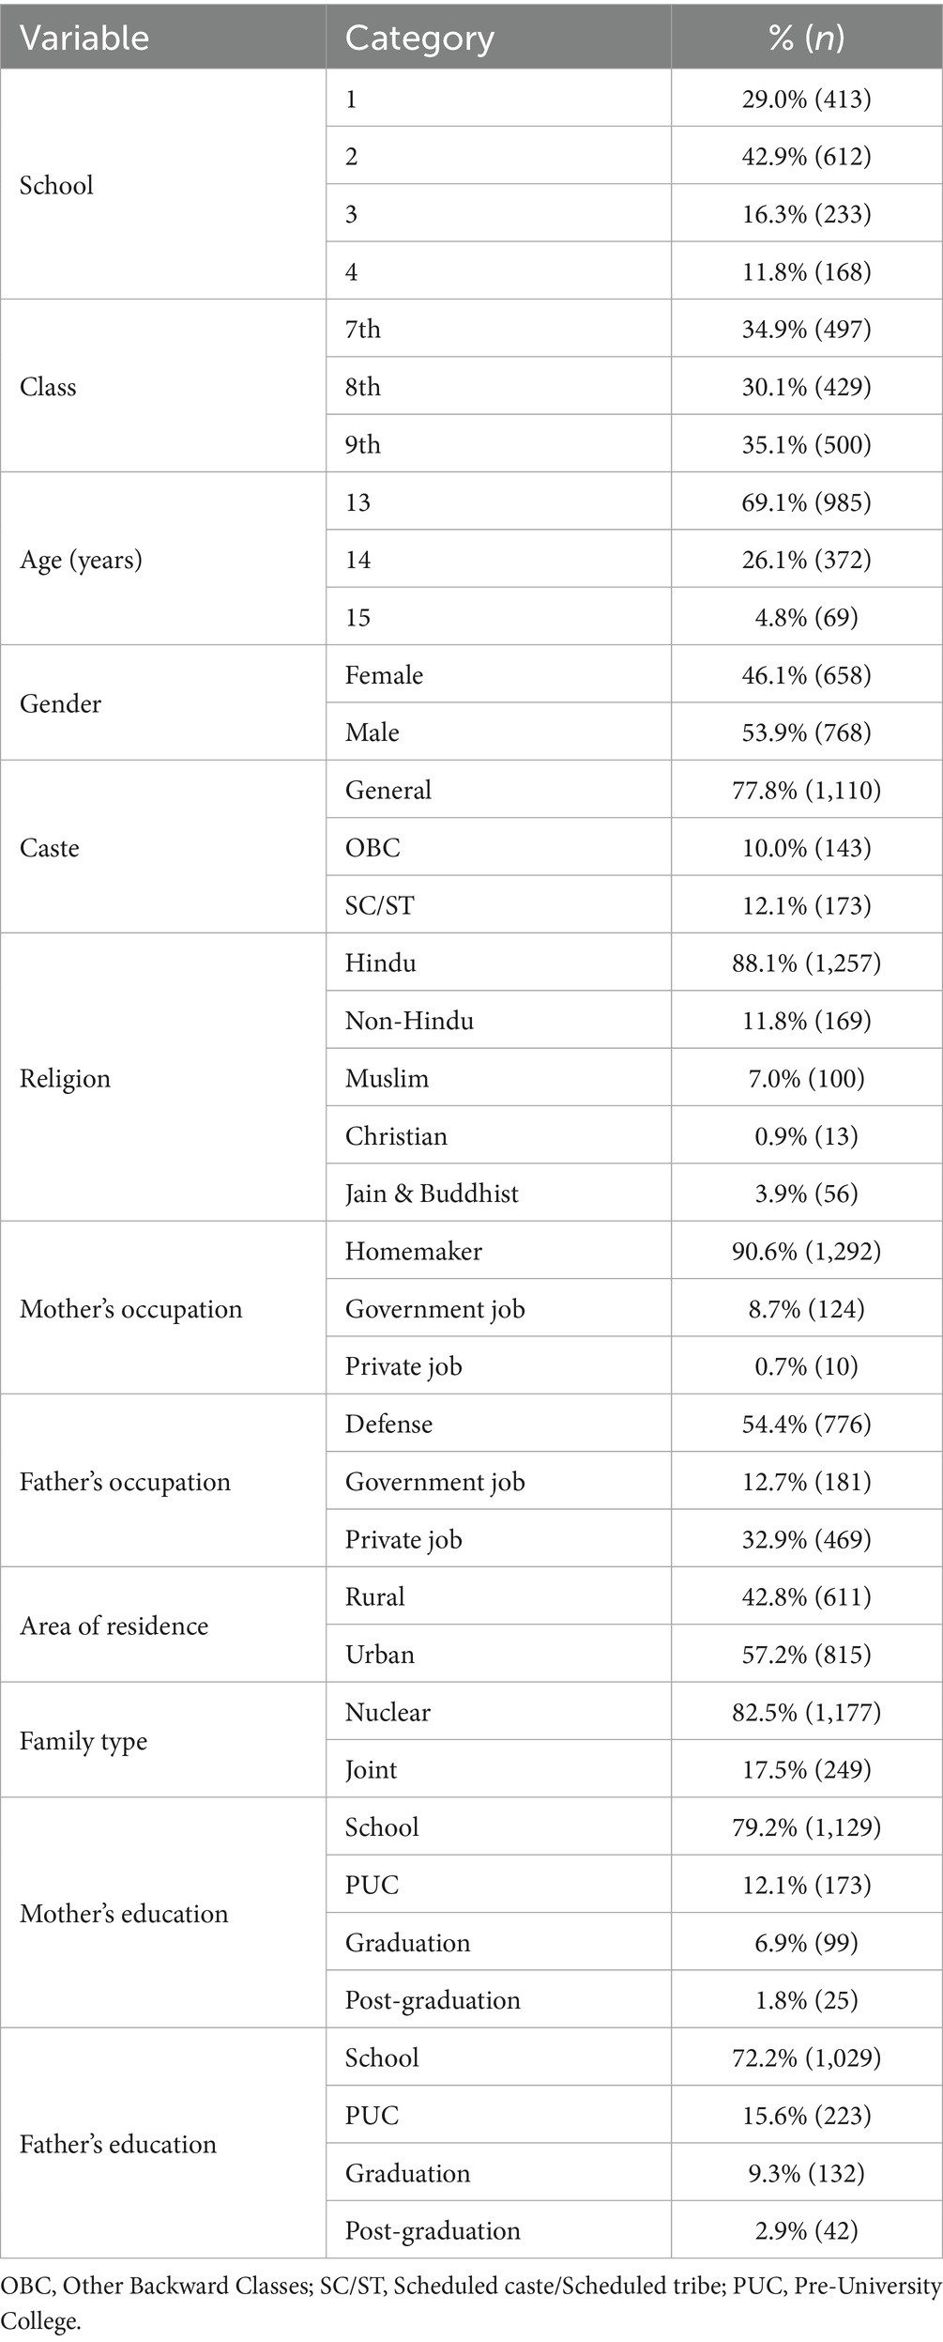The image size is (943, 2342).
Task: Click the Father's occupation label
Action: (x=125, y=1482)
